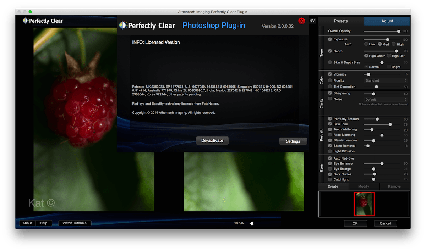Toggle the Dark Circles checkbox
The image size is (426, 251).
[330, 174]
